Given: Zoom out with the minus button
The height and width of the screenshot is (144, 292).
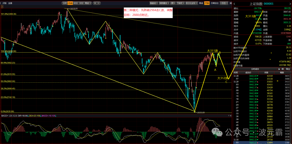Looking at the screenshot, I should point(99,3).
